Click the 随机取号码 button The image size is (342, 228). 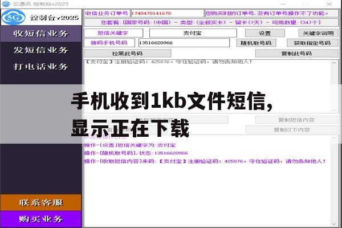[x=256, y=43]
